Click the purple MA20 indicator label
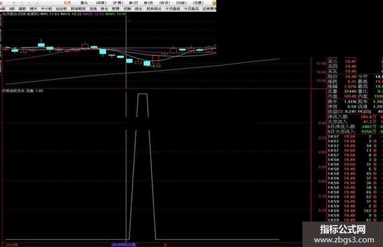This screenshot has width=383, height=247. 94,14
